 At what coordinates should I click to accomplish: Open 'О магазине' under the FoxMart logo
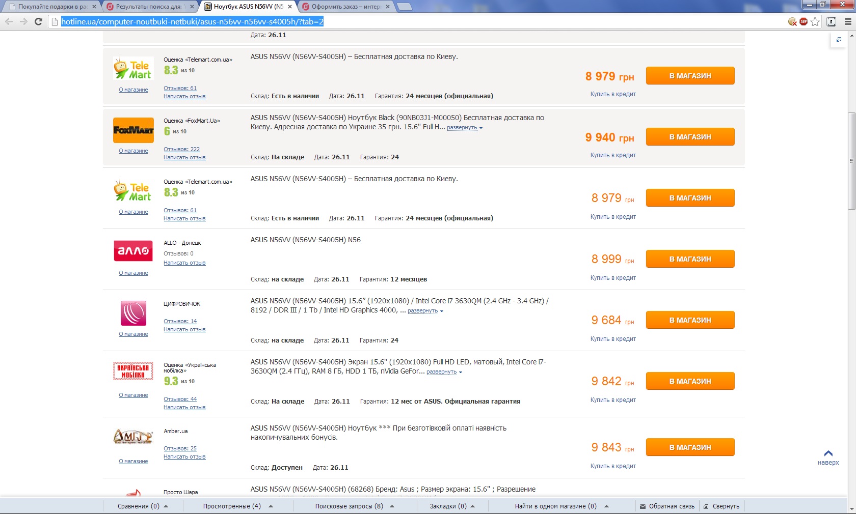point(133,151)
